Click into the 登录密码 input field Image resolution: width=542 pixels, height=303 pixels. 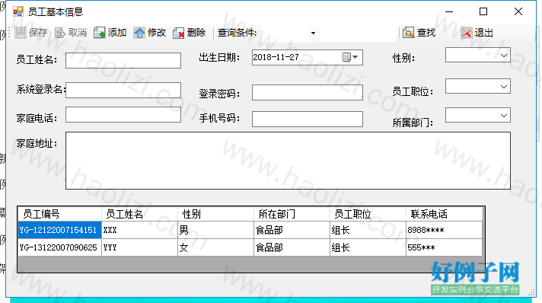(308, 93)
